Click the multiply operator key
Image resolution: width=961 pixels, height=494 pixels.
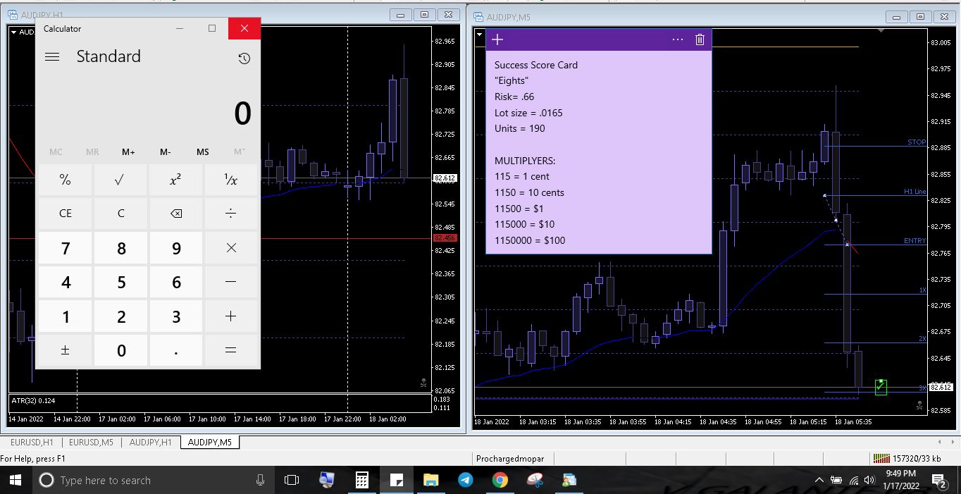click(x=230, y=248)
